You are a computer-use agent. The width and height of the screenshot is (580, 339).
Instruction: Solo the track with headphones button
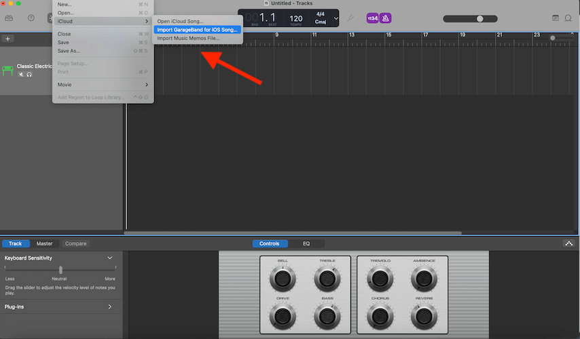(29, 74)
